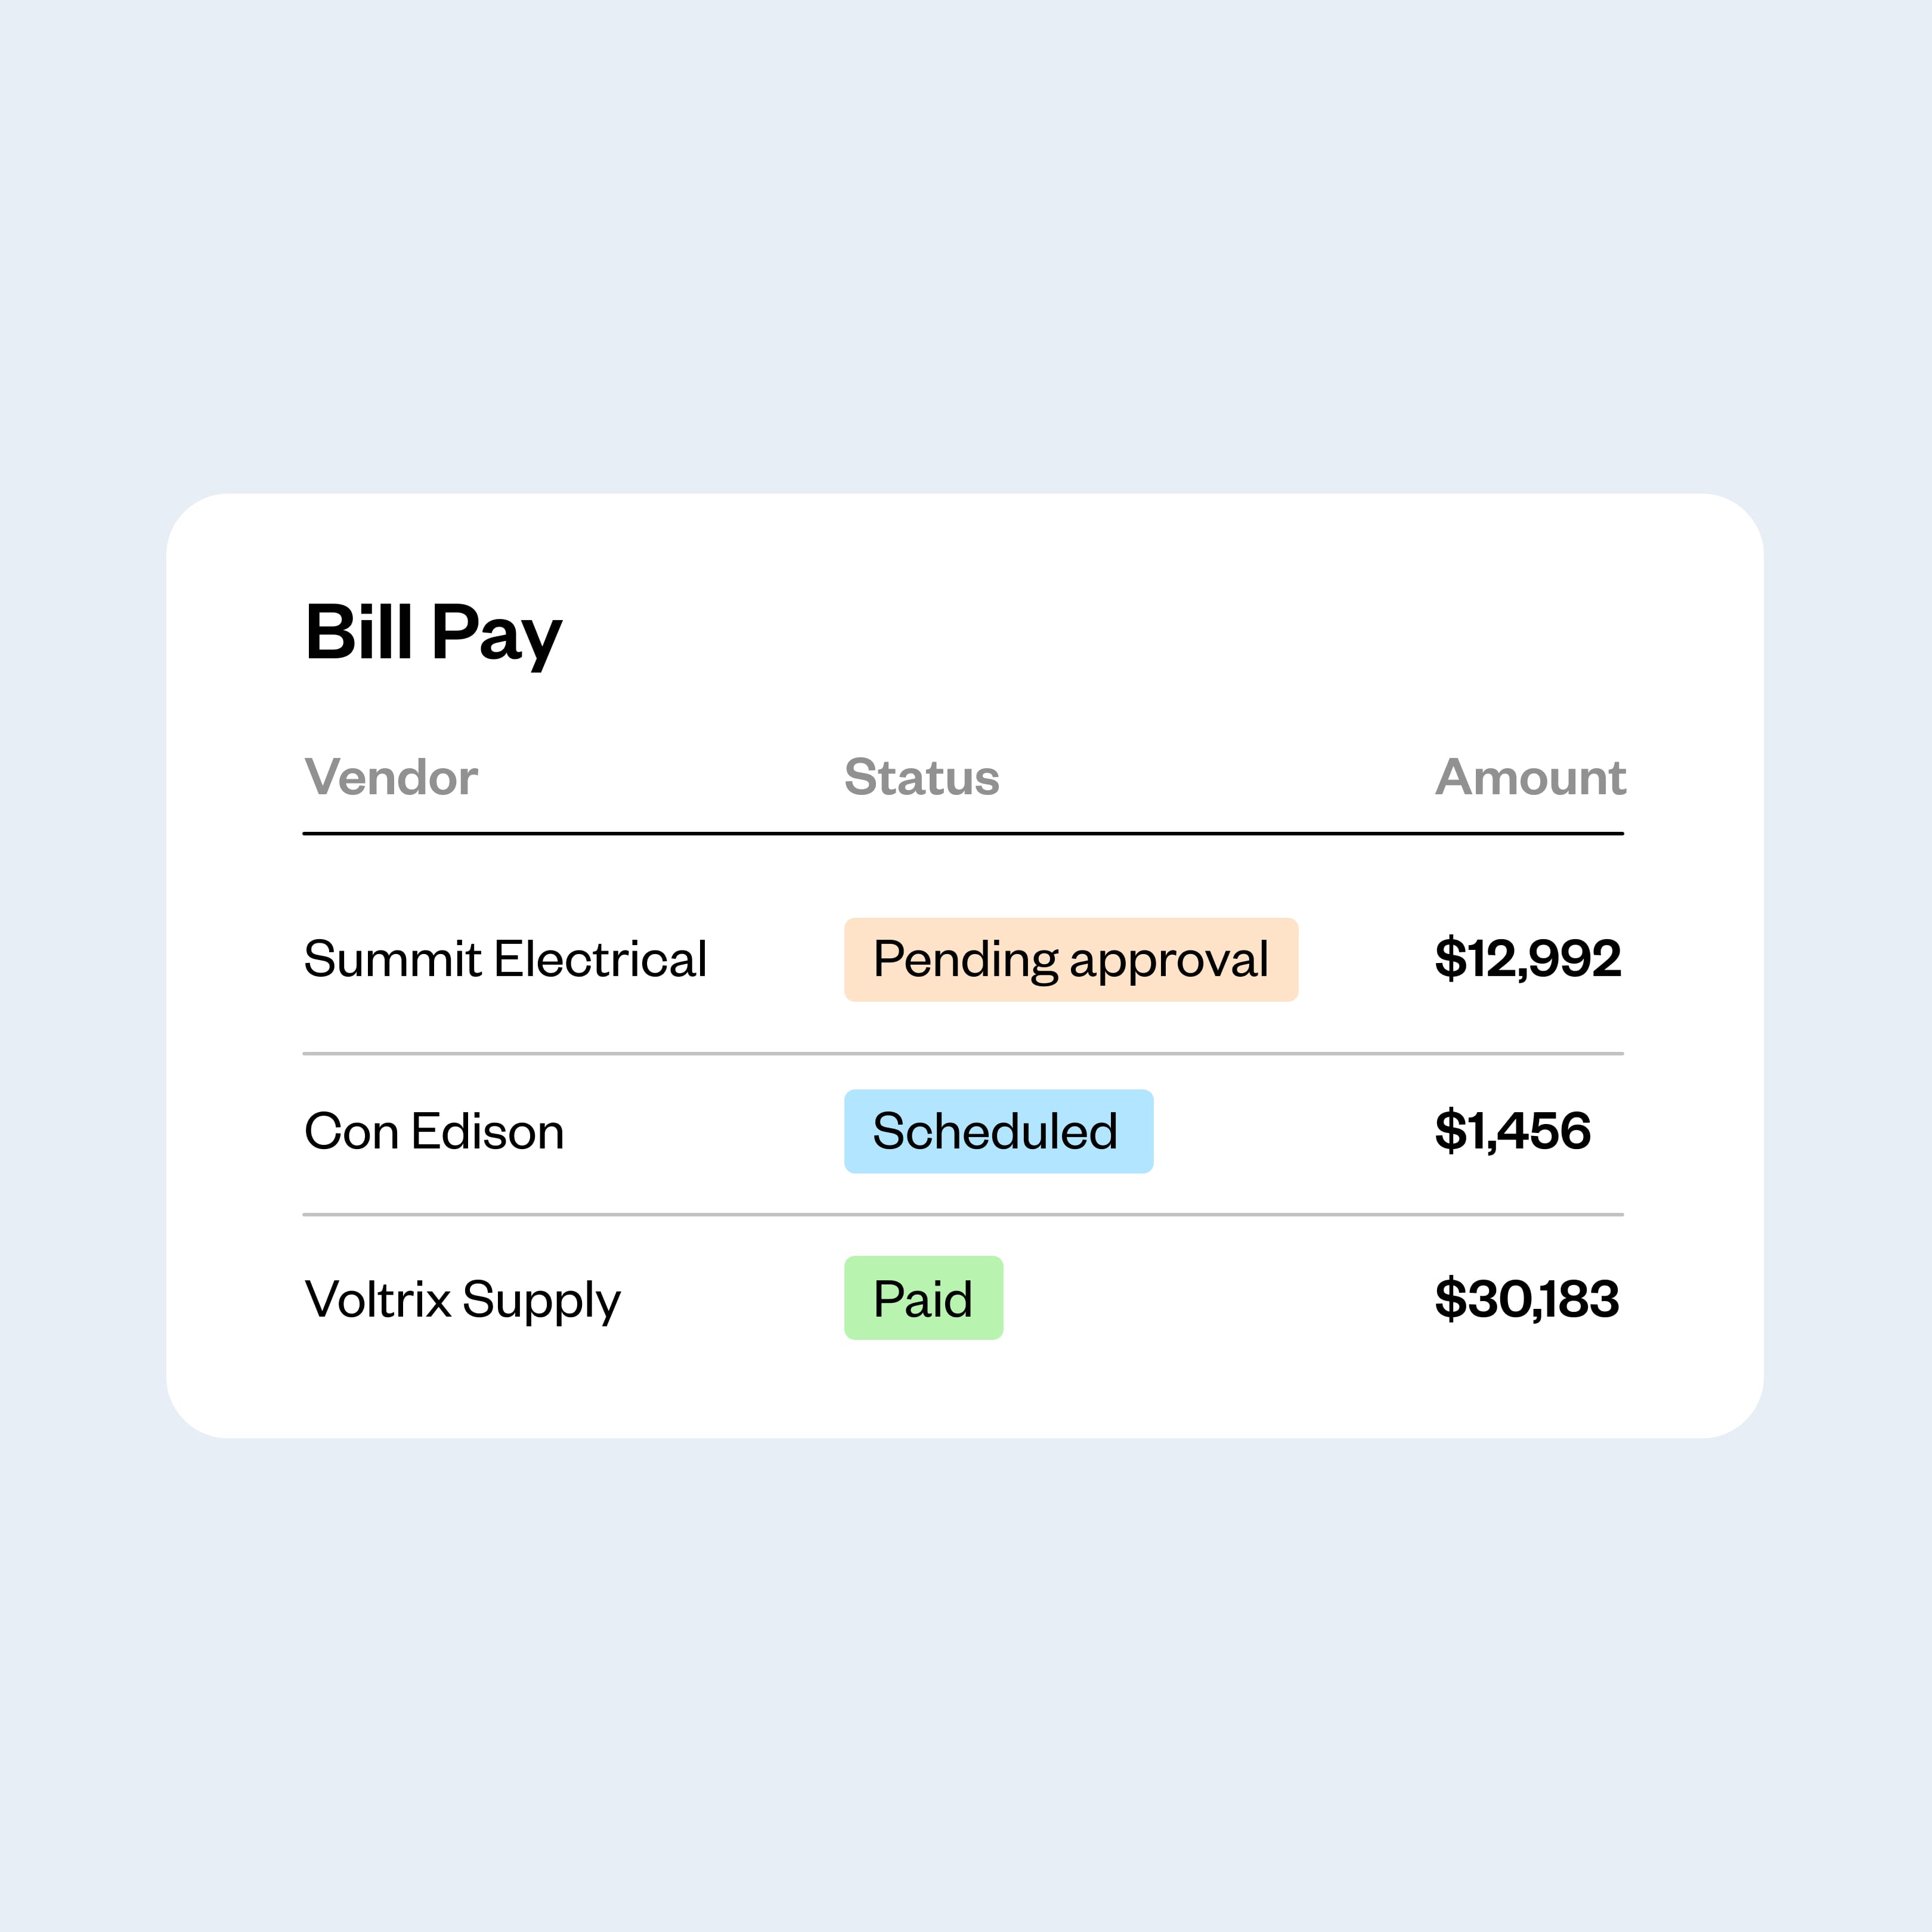Click the orange Pending approval tag

click(1071, 959)
